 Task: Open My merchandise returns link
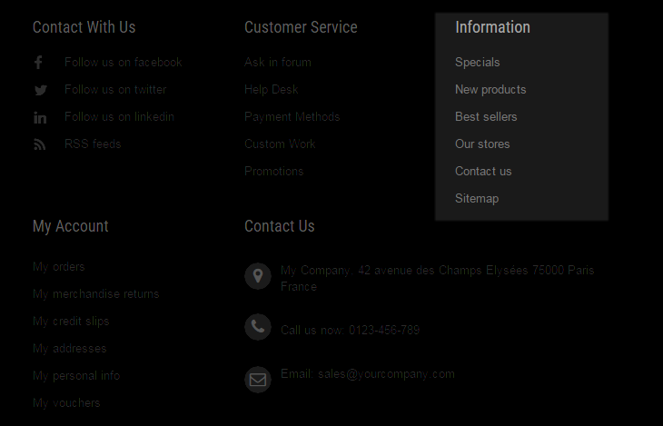pyautogui.click(x=96, y=294)
